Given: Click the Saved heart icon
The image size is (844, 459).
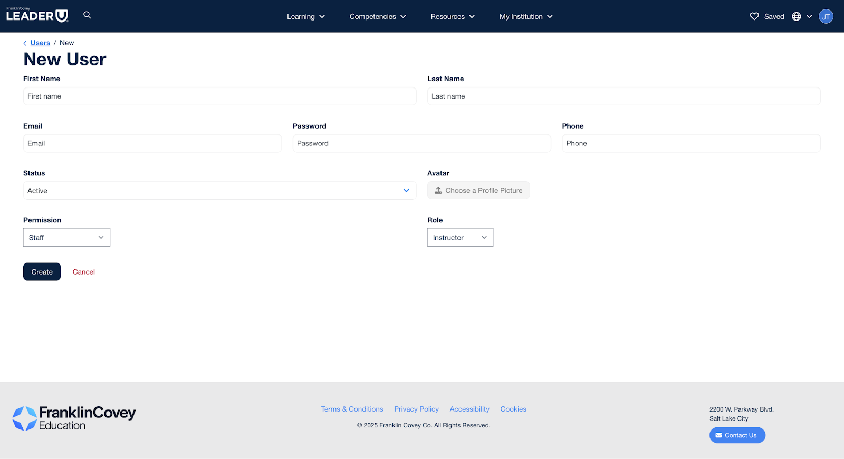Looking at the screenshot, I should click(754, 16).
